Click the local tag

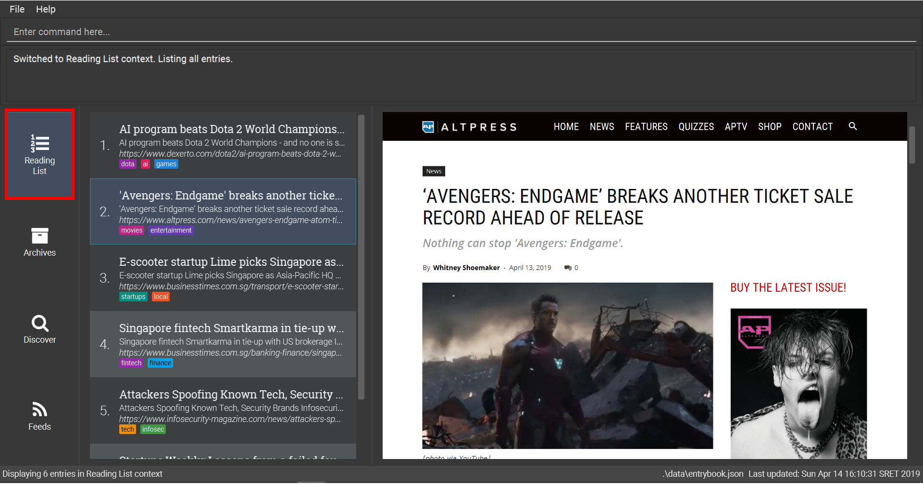161,297
